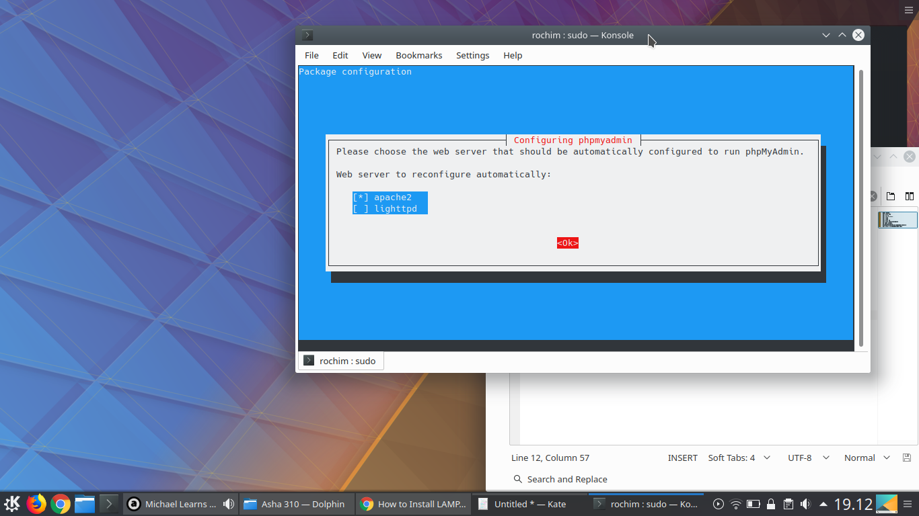Open the KDE application launcher
This screenshot has width=919, height=516.
(x=11, y=504)
